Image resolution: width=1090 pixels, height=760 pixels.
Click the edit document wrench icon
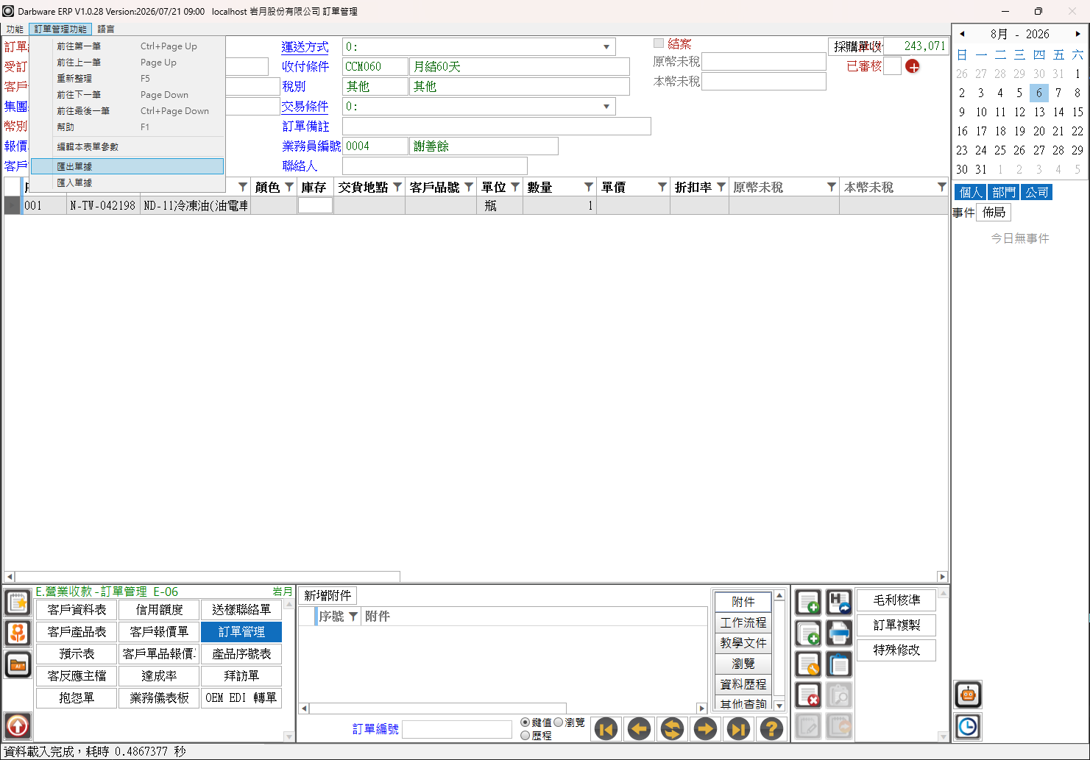tap(808, 664)
